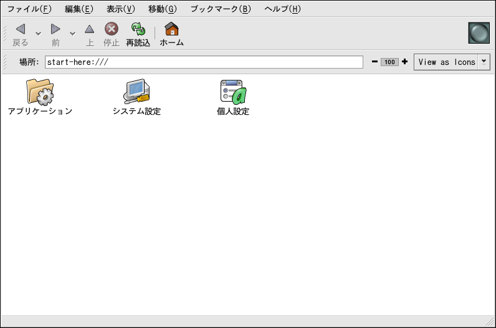Expand the Forward history dropdown arrow
Screen dimensions: 496x328
point(72,34)
